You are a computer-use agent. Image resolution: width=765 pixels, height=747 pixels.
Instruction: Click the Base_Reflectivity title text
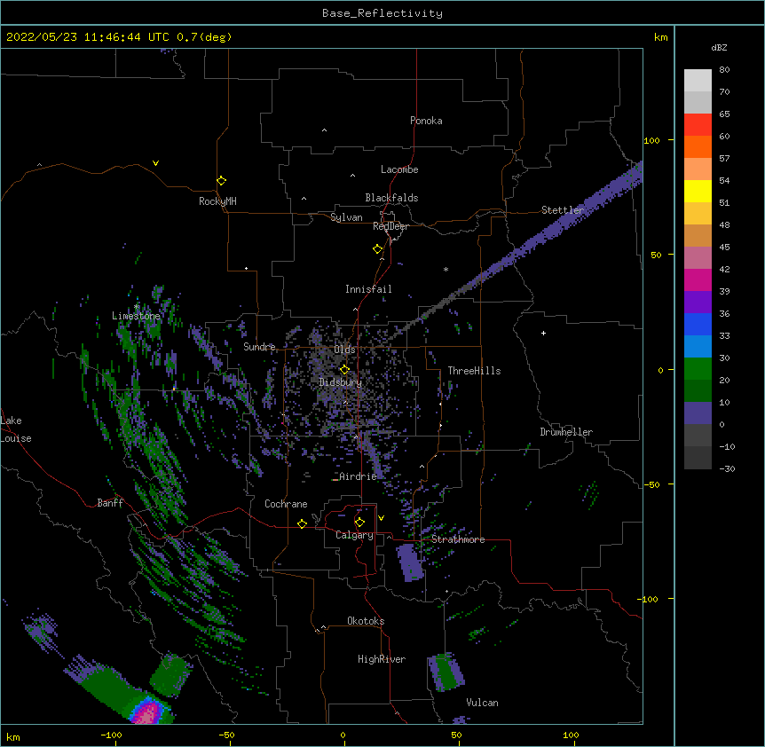click(382, 13)
